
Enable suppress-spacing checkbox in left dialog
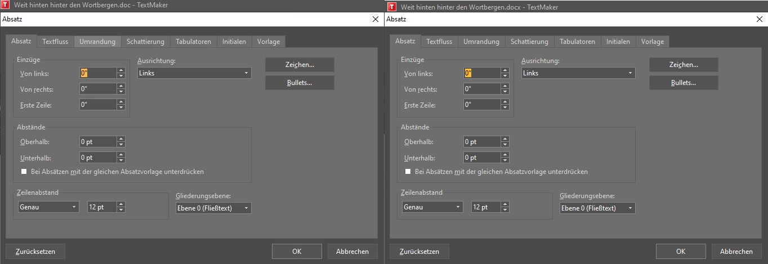click(24, 172)
